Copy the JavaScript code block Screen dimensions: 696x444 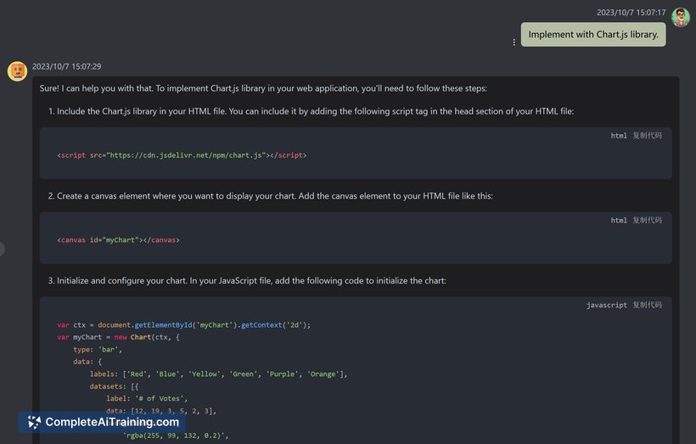coord(647,305)
